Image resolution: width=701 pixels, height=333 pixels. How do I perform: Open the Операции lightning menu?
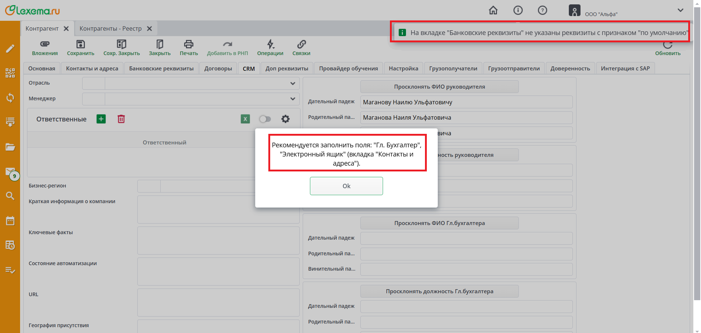270,44
